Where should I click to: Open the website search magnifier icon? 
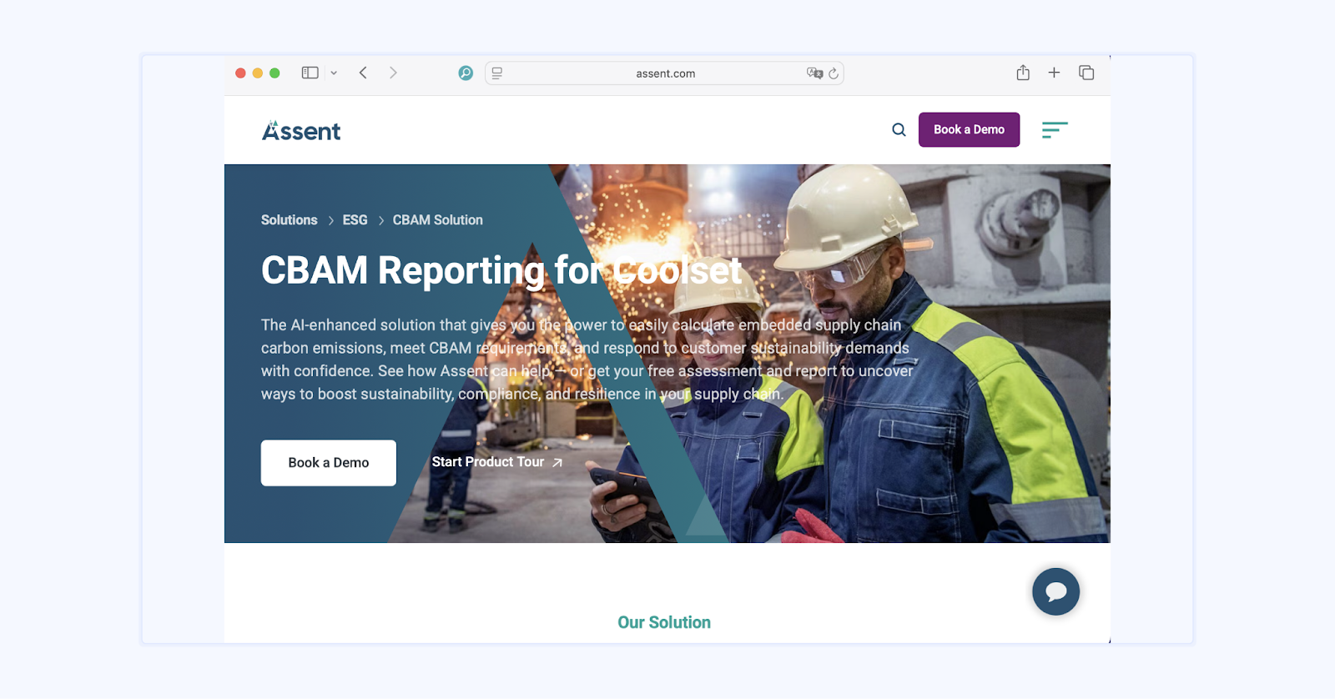[x=899, y=129]
